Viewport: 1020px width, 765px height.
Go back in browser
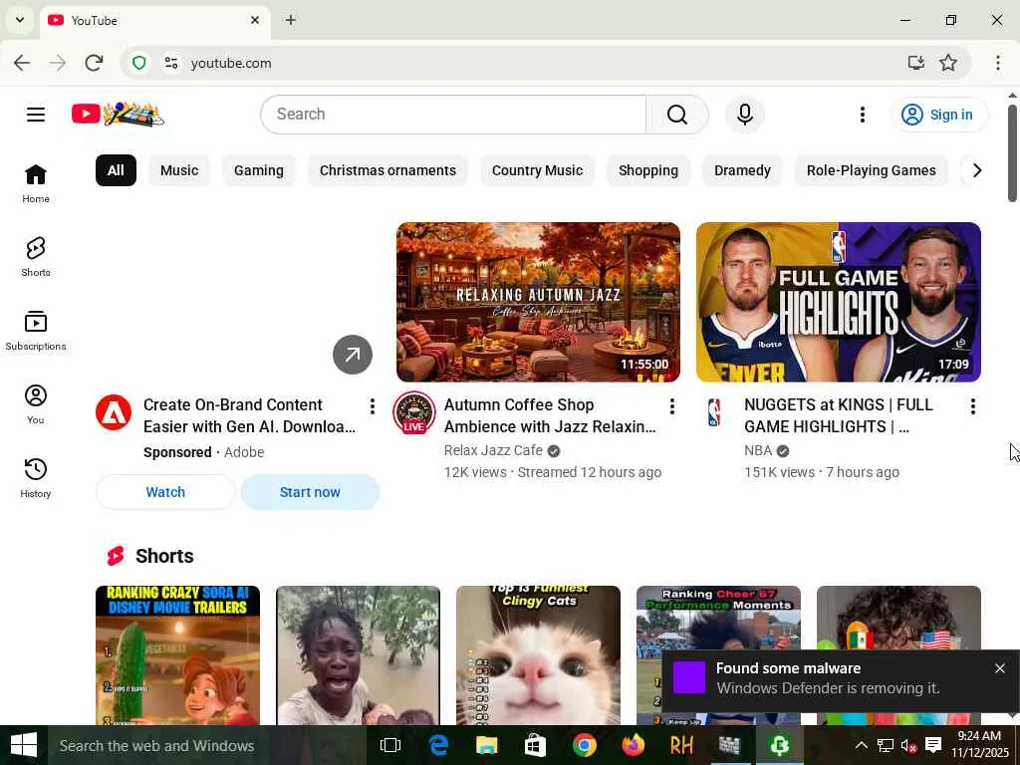(22, 63)
